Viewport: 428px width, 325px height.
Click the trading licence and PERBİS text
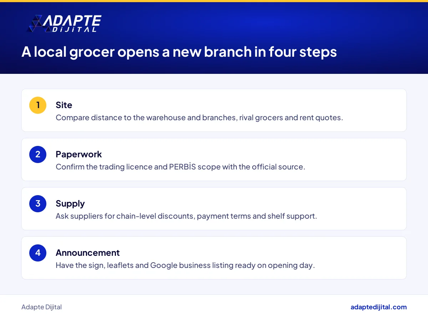pos(180,167)
